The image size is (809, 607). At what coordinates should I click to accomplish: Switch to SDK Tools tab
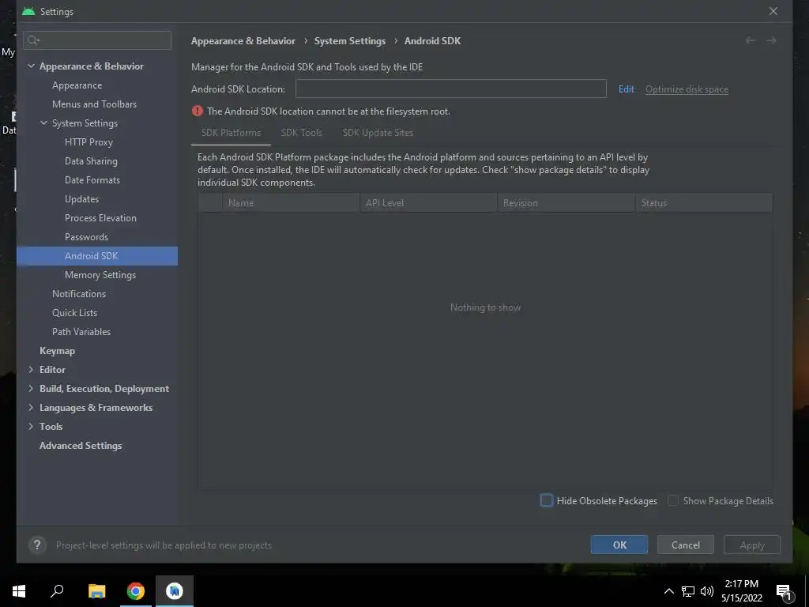(302, 133)
